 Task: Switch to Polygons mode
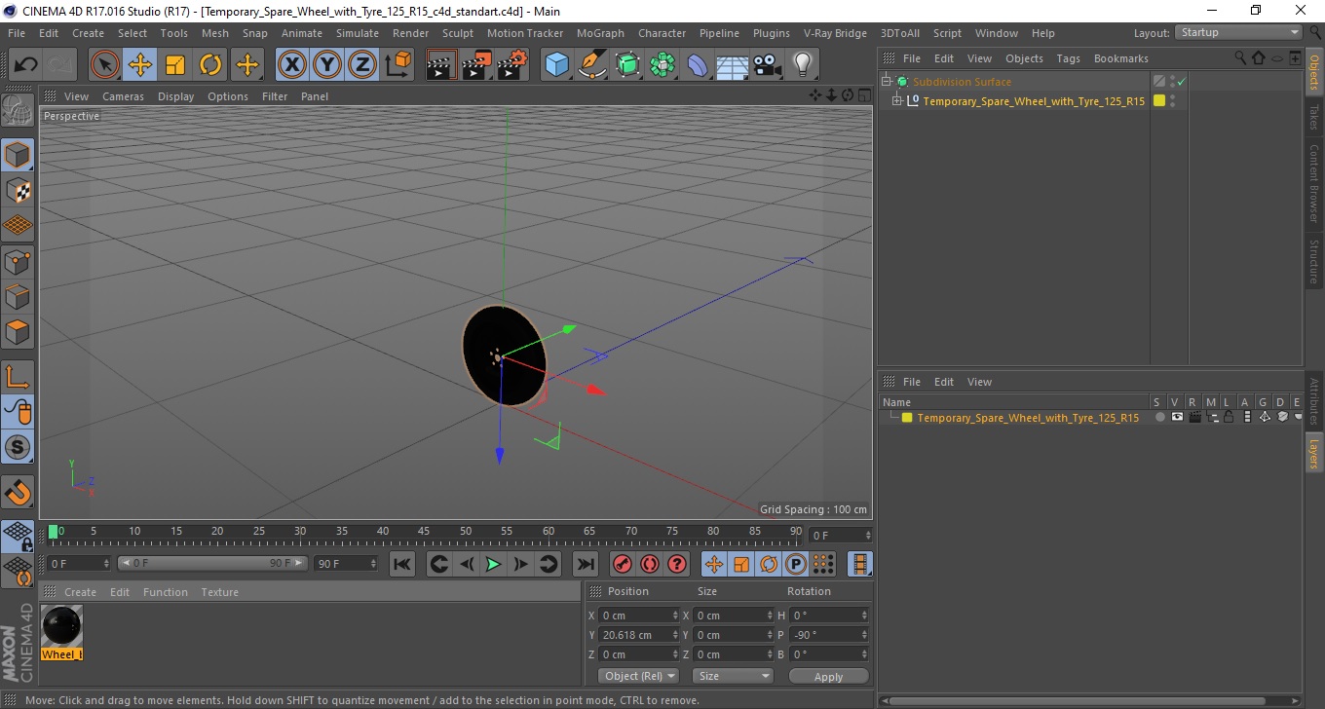(x=18, y=331)
